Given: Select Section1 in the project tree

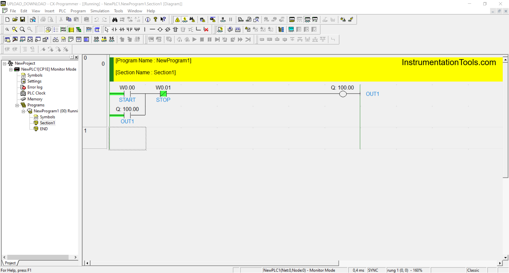Looking at the screenshot, I should click(47, 123).
